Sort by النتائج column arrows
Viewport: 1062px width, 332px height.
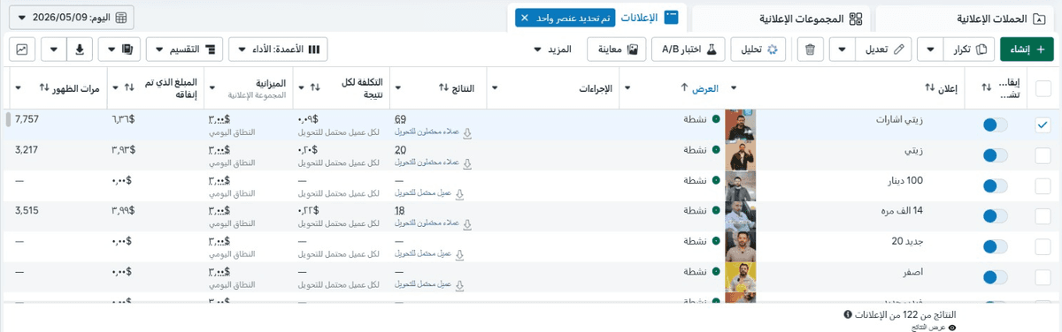click(444, 87)
